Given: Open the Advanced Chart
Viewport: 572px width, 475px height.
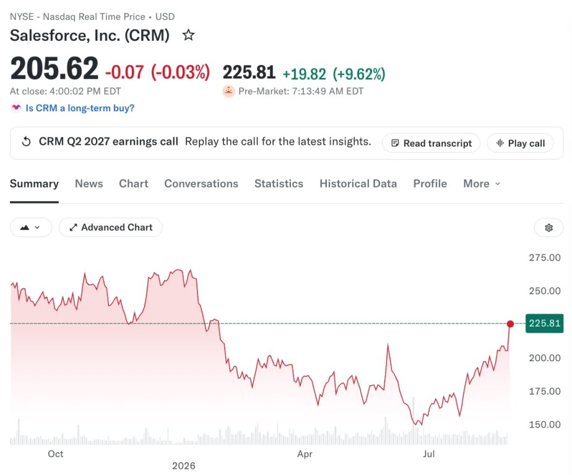Looking at the screenshot, I should click(111, 228).
